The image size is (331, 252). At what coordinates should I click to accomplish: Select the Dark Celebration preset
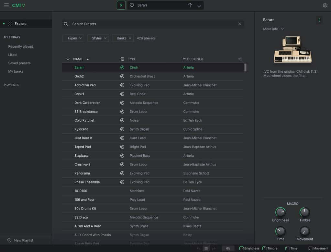[x=87, y=103]
